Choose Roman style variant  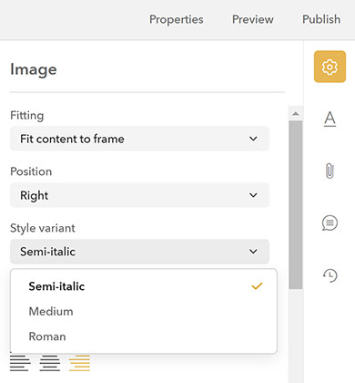144,336
